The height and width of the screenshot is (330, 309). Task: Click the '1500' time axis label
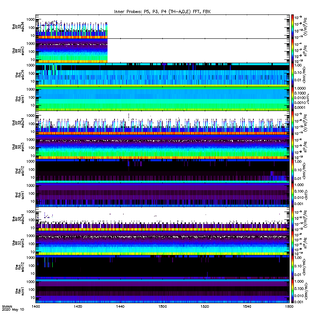(162, 306)
